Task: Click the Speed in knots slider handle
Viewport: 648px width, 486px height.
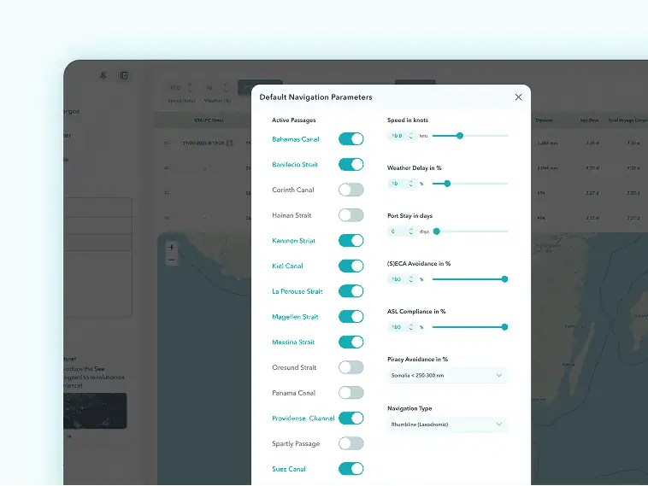Action: (x=460, y=136)
